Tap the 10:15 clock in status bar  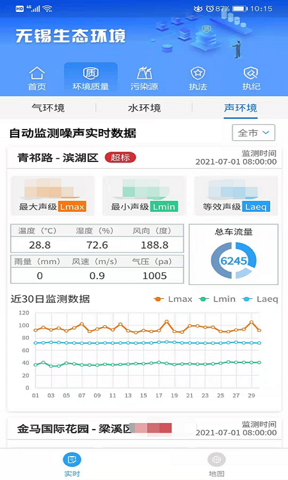261,8
